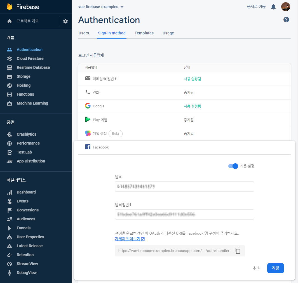298x283 pixels.
Task: Open the Play 게임 provider row
Action: click(184, 120)
